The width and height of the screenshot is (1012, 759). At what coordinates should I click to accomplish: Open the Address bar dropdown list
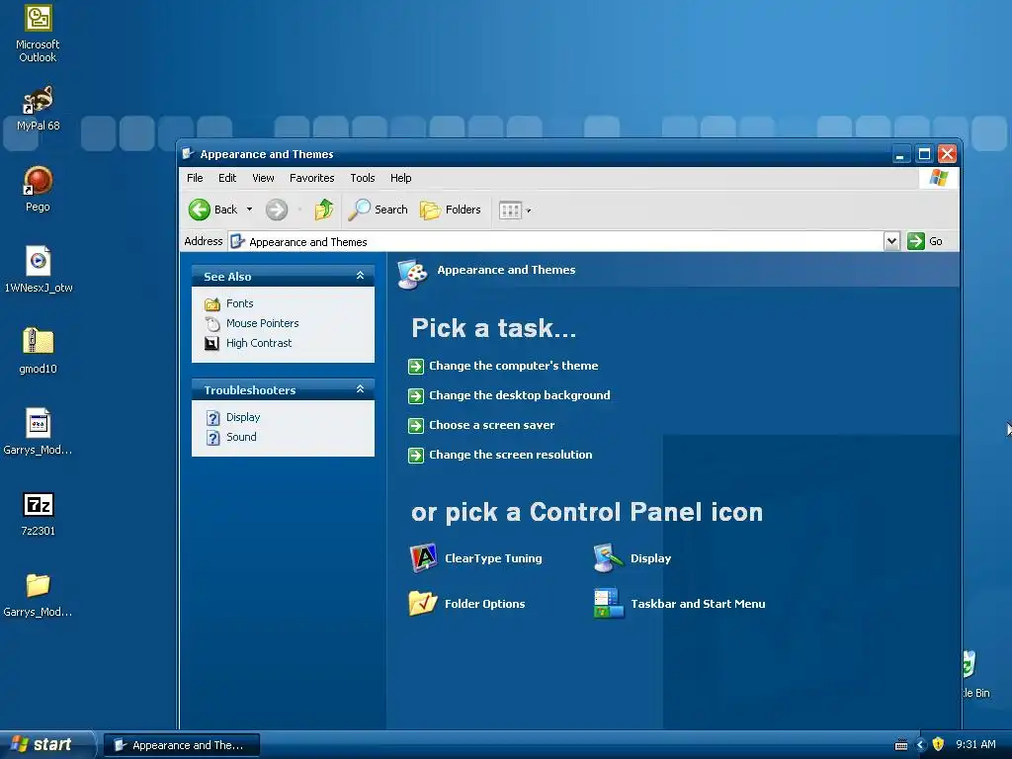point(891,241)
